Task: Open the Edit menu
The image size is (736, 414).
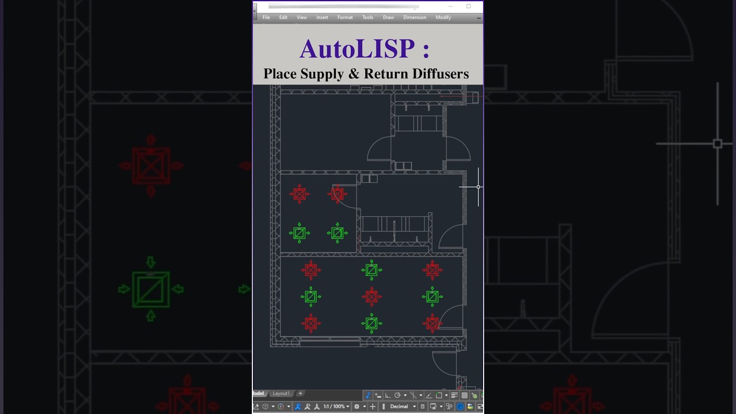Action: coord(283,17)
